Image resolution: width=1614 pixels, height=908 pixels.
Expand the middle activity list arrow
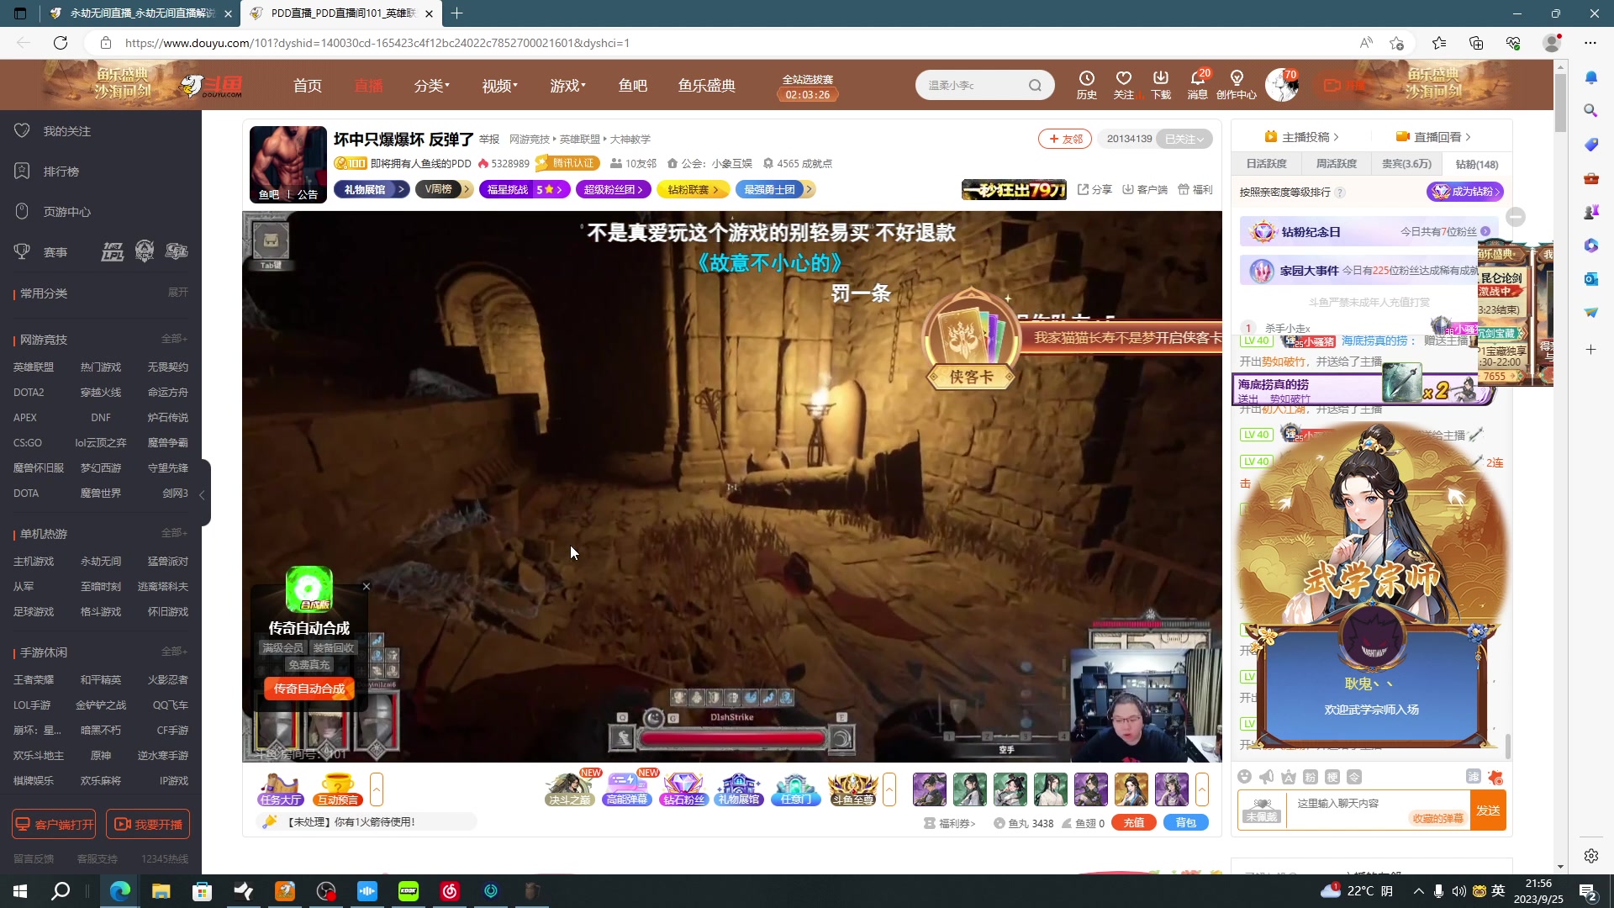(889, 789)
